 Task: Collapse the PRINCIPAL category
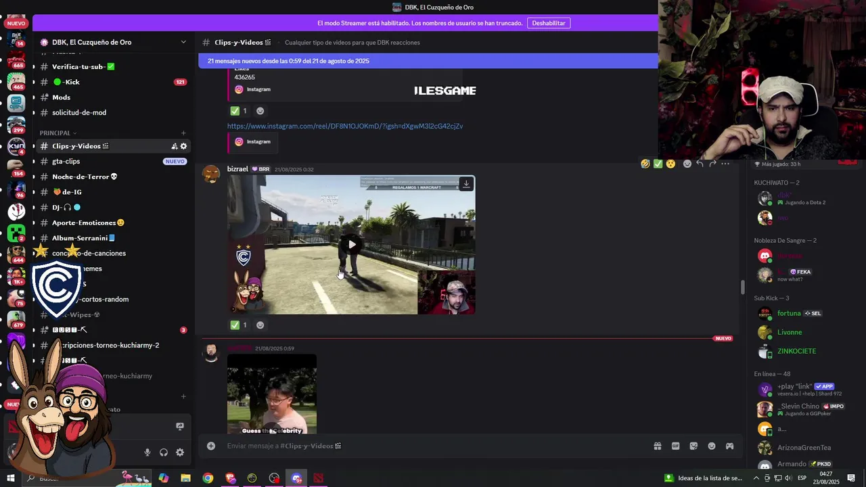58,133
